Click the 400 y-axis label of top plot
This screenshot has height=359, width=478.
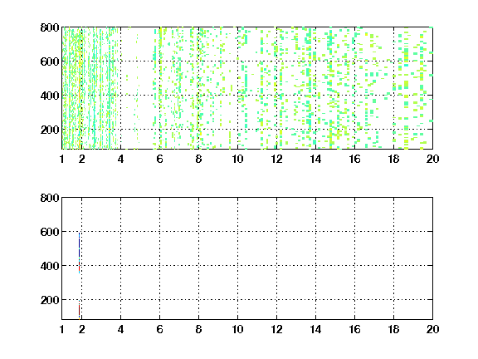click(50, 96)
